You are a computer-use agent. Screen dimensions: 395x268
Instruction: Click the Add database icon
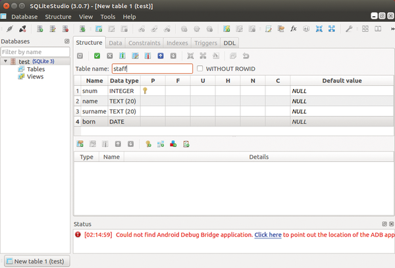click(x=39, y=29)
